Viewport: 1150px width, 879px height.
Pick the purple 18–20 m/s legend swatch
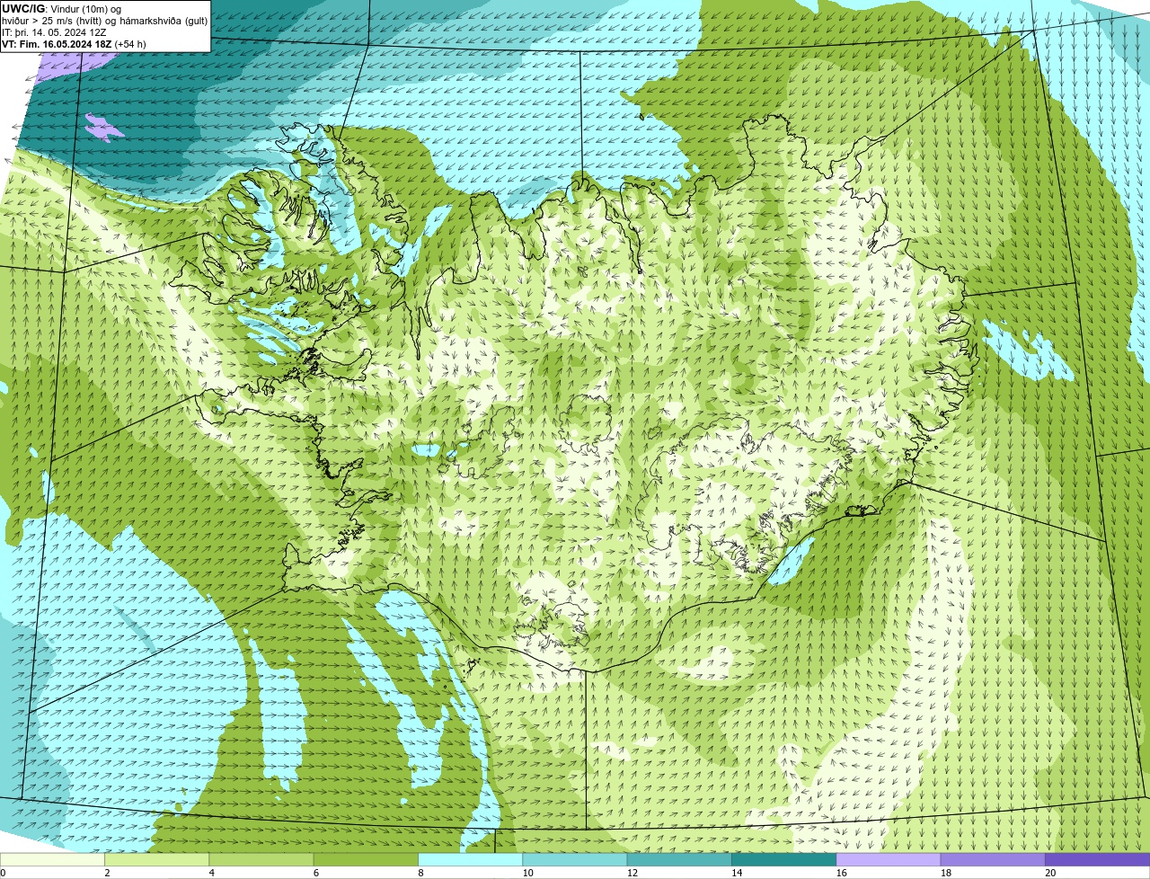click(x=993, y=860)
